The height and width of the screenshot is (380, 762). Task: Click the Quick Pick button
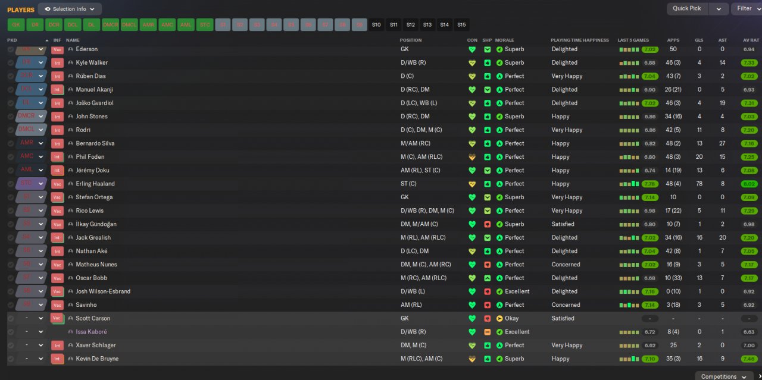pyautogui.click(x=687, y=8)
